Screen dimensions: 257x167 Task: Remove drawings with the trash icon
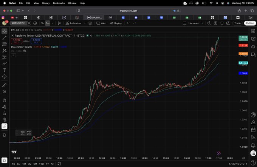pos(5,135)
